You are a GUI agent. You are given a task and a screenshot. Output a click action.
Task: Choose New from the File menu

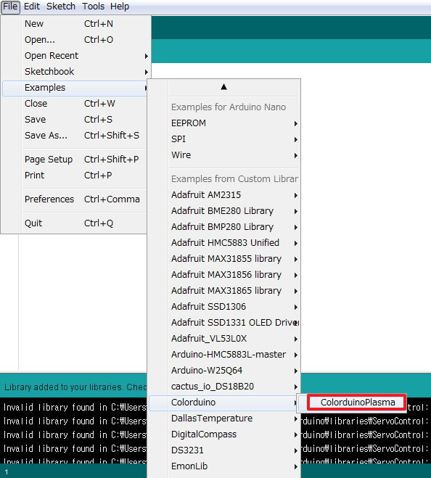pyautogui.click(x=75, y=24)
